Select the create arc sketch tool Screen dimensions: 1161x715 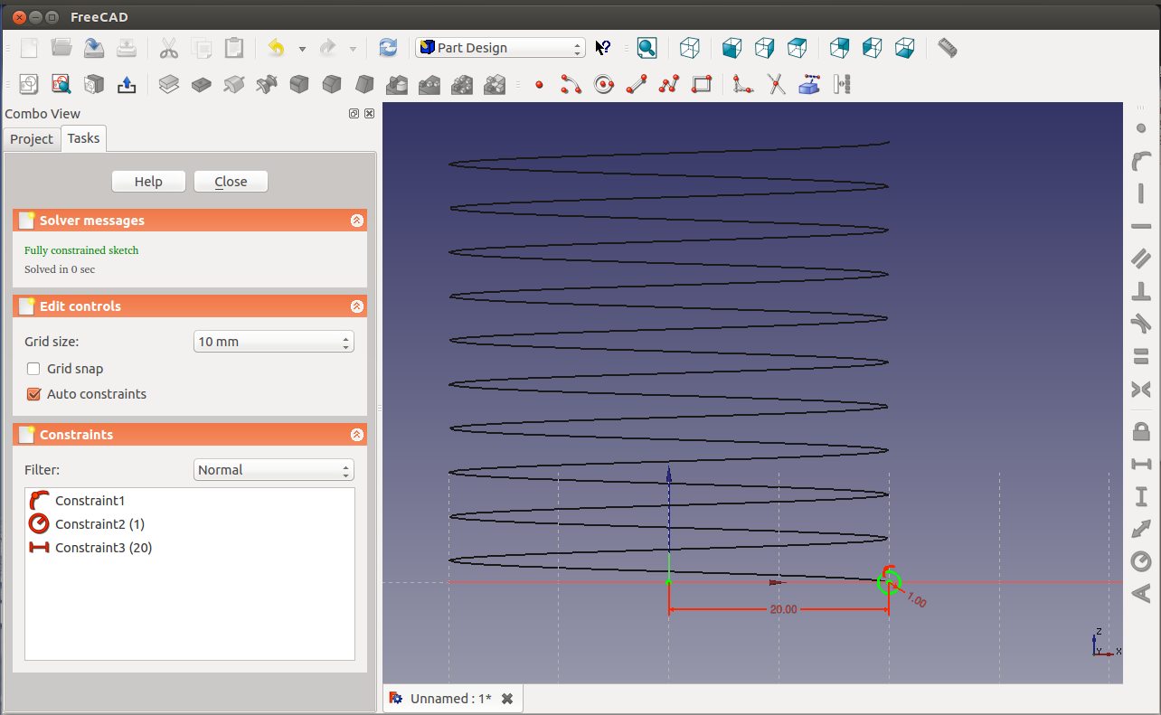click(x=571, y=85)
